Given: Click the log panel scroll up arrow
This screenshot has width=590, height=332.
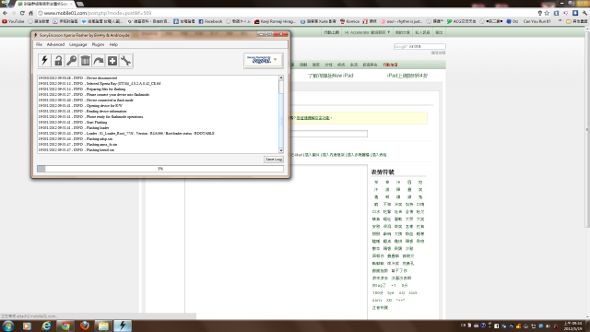Looking at the screenshot, I should pyautogui.click(x=281, y=77).
